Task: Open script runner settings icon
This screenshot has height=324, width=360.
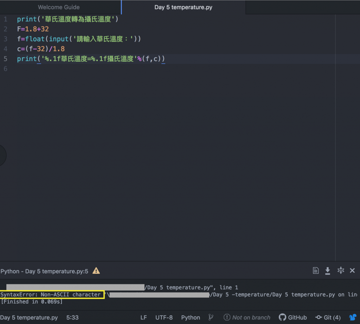Action: pyautogui.click(x=341, y=270)
